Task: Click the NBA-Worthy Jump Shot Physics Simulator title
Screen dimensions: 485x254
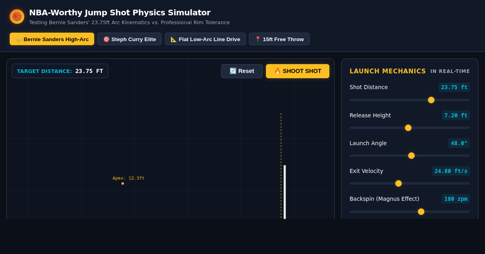Action: tap(120, 12)
